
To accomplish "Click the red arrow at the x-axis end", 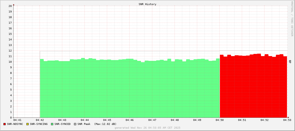I will 288,117.
